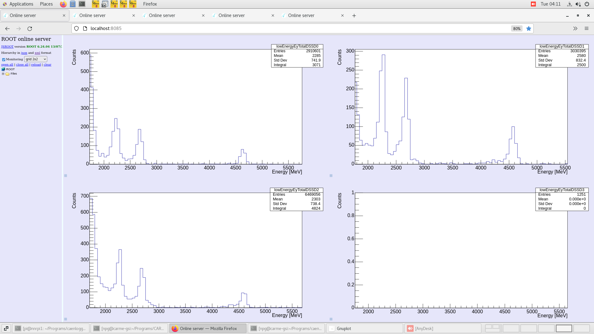
Task: Open the toolbar overflow chevron menu
Action: tap(575, 28)
